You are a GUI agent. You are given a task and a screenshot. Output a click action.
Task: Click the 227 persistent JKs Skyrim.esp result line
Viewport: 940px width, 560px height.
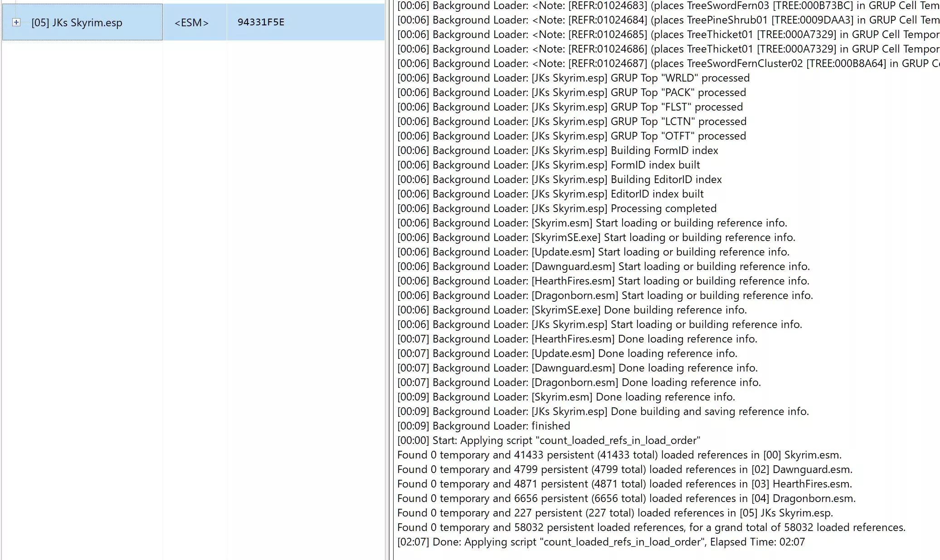tap(615, 513)
